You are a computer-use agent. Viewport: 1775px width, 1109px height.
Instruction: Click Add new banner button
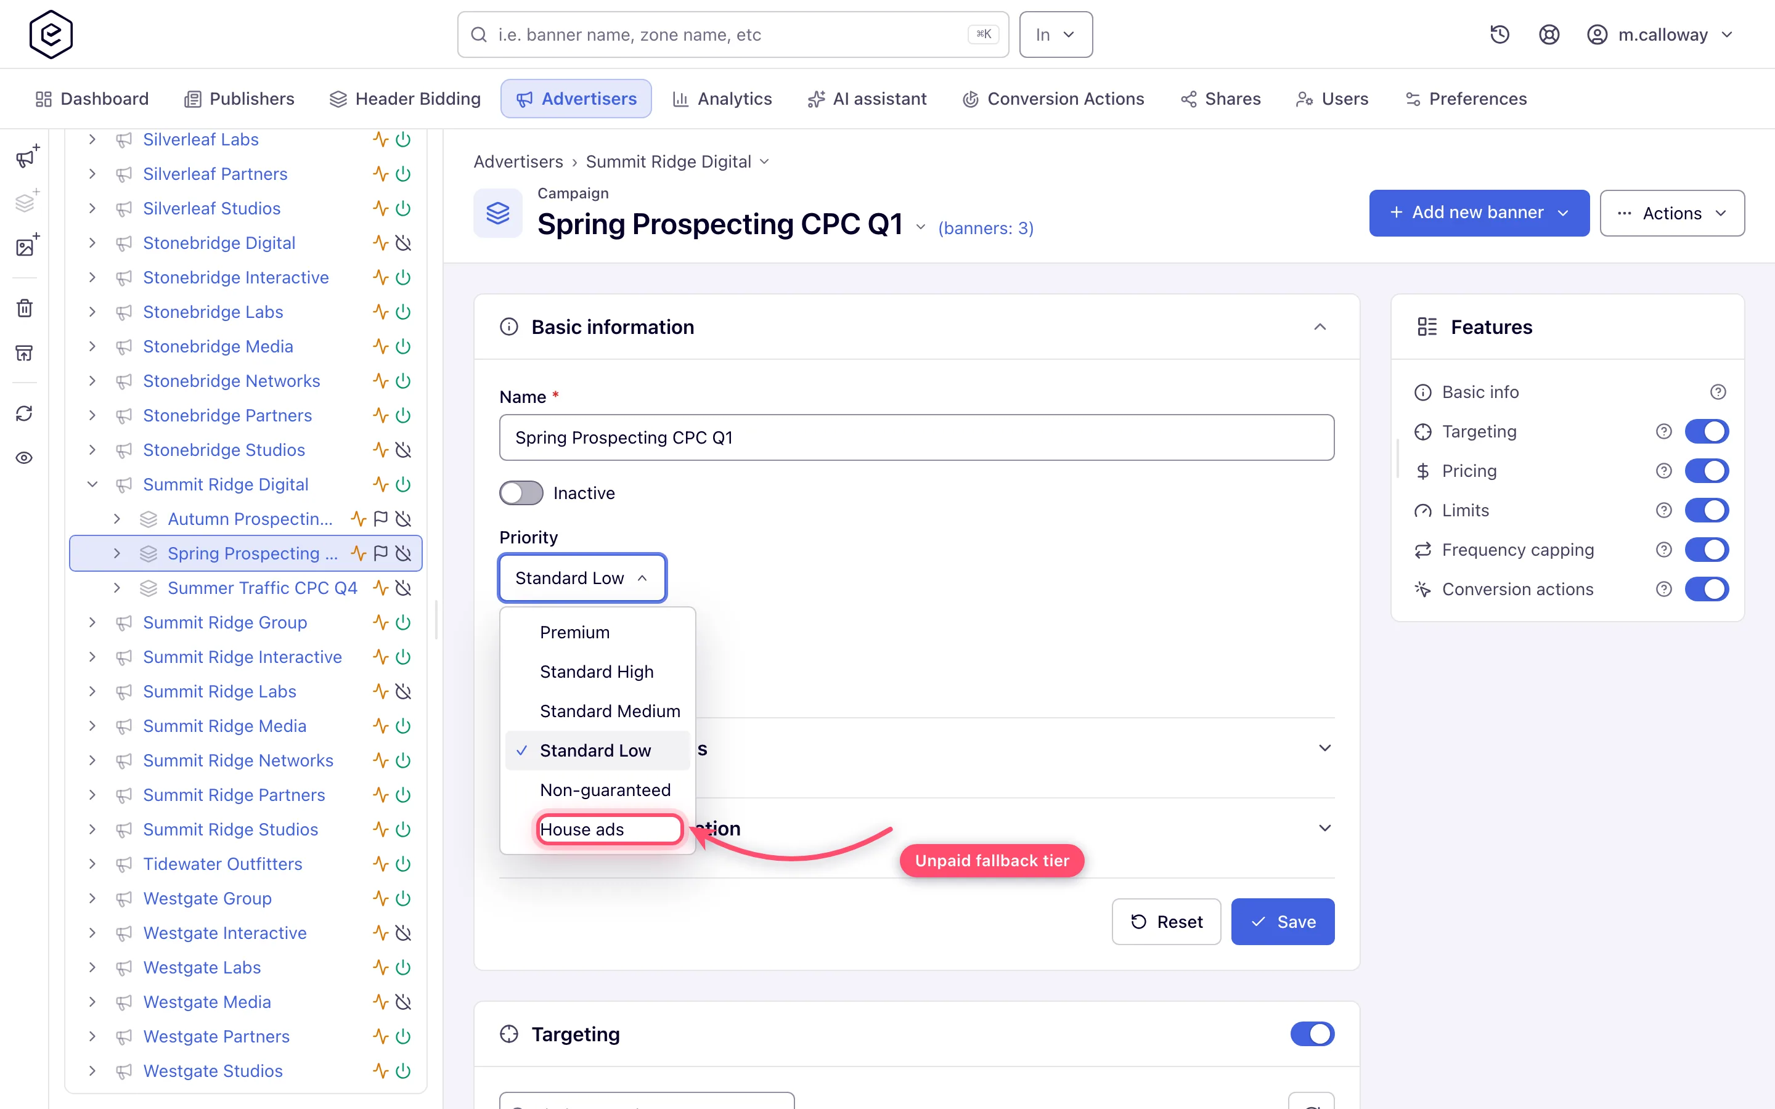pyautogui.click(x=1479, y=213)
